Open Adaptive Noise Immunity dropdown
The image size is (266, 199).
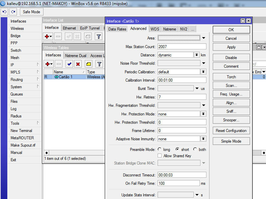(203, 139)
